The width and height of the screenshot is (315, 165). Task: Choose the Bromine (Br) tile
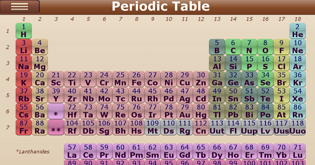coord(281,79)
